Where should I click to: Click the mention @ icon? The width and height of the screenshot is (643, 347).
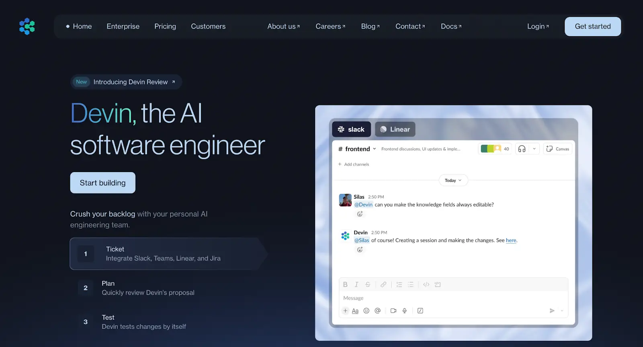click(377, 311)
